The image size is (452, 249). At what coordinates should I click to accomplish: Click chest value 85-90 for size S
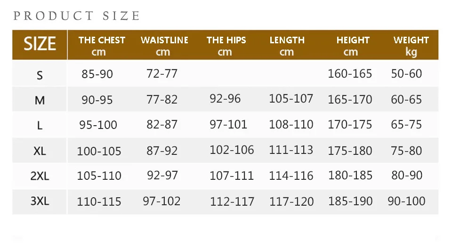tap(97, 74)
